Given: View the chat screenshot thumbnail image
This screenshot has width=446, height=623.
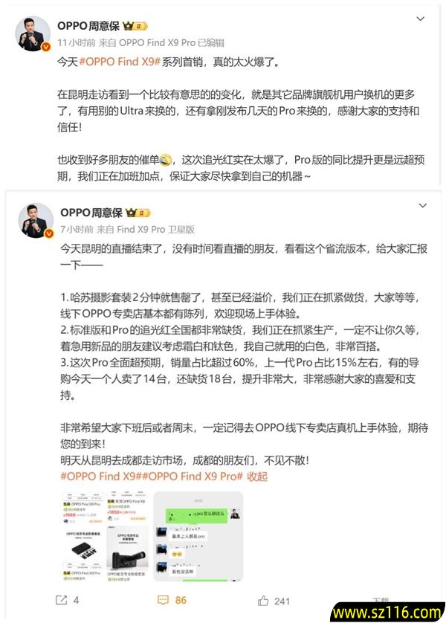Looking at the screenshot, I should [198, 536].
